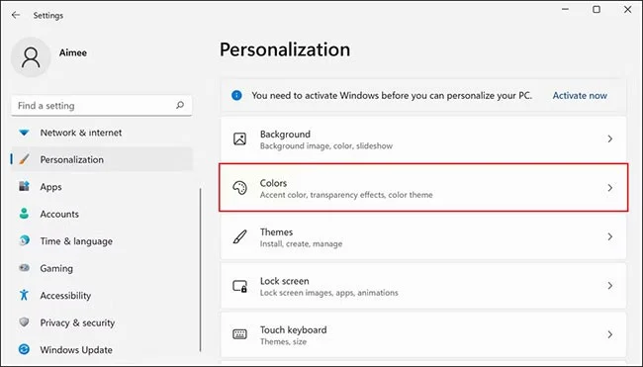Click the Touch keyboard icon
The image size is (643, 367).
coord(240,334)
